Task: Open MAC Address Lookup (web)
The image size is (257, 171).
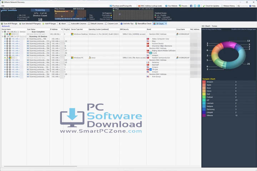Action: point(150,6)
